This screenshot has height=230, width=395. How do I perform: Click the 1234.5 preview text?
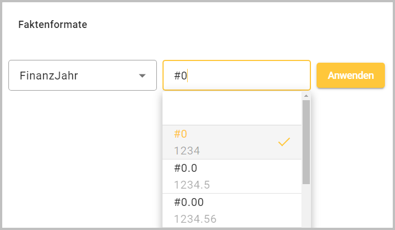pyautogui.click(x=192, y=185)
